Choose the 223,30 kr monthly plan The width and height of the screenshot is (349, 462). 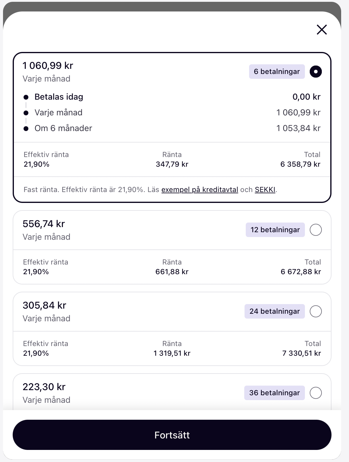[x=172, y=392]
